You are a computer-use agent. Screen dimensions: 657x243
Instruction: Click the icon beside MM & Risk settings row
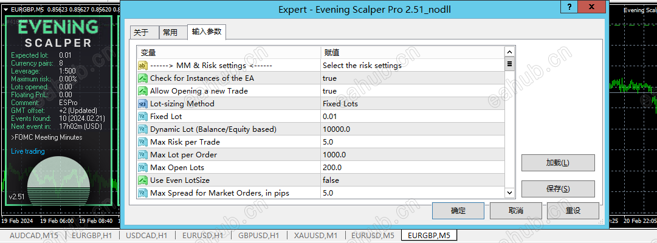[x=143, y=66]
